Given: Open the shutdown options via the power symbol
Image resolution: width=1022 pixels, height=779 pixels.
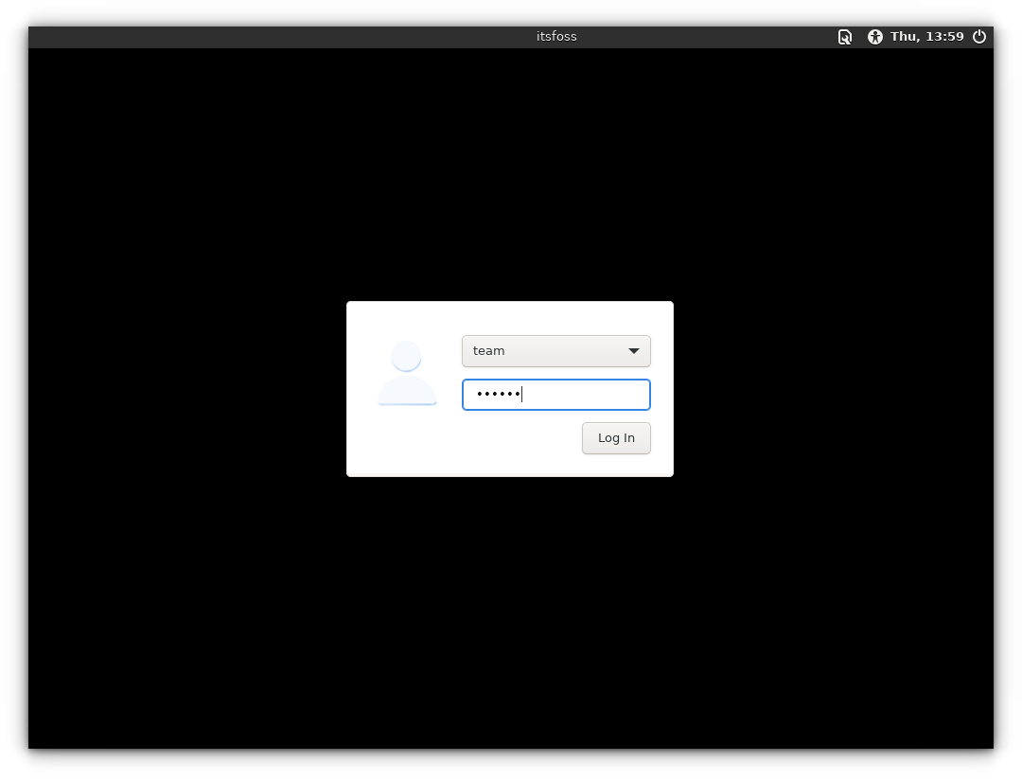Looking at the screenshot, I should pos(979,37).
